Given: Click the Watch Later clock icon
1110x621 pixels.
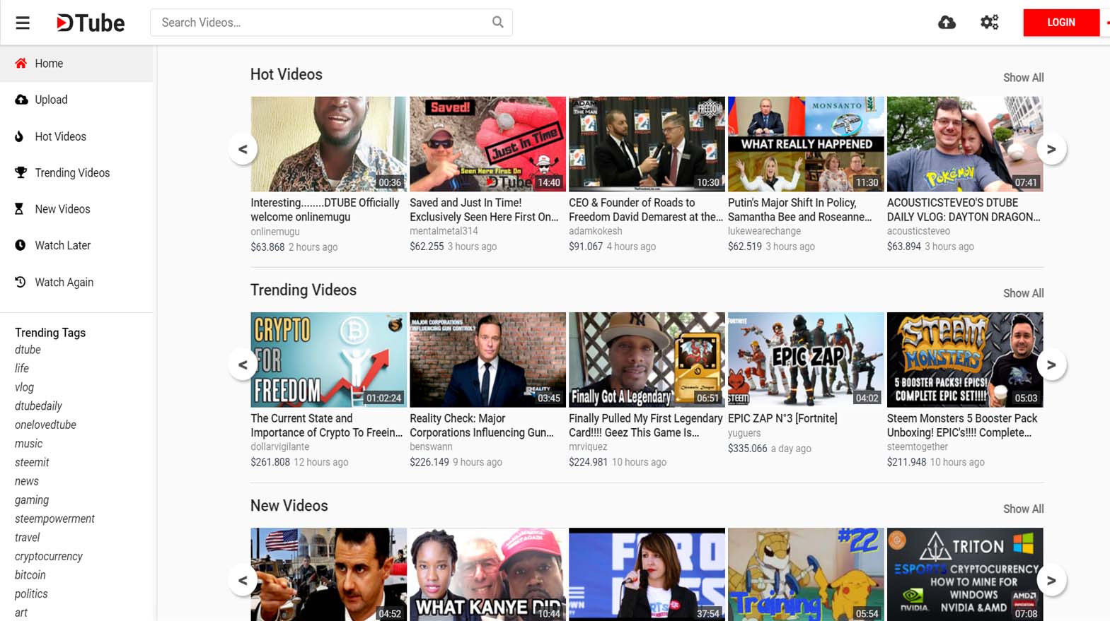Looking at the screenshot, I should coord(21,245).
